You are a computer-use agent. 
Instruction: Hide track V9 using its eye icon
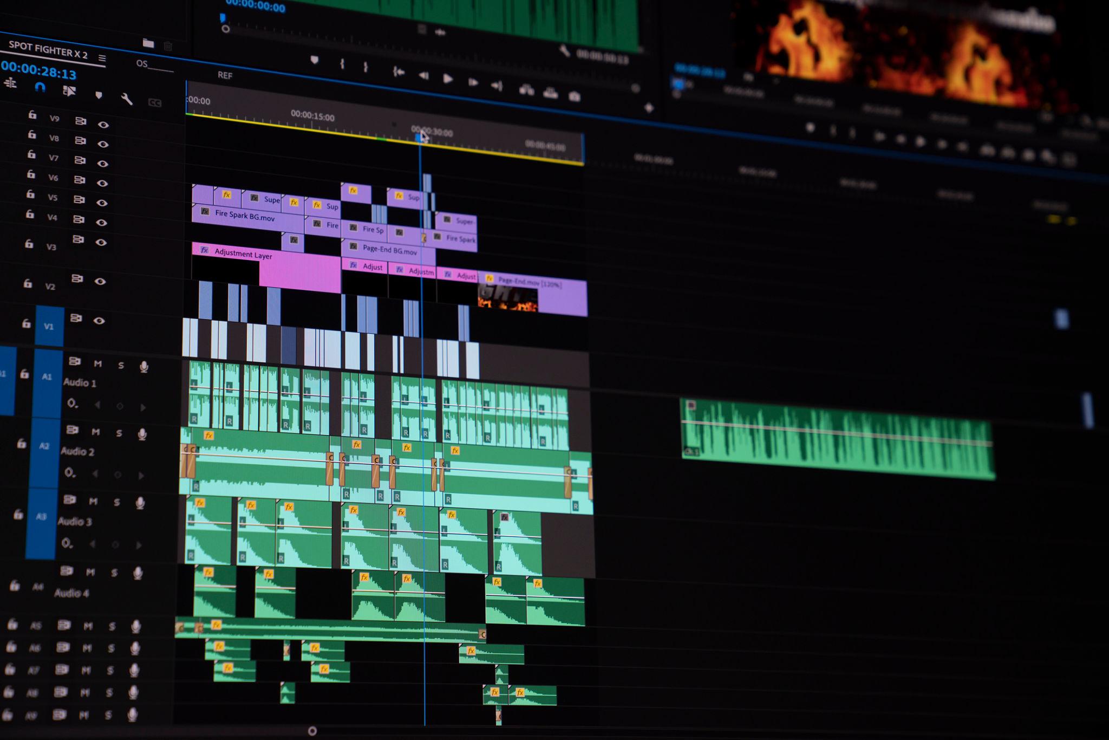point(103,125)
